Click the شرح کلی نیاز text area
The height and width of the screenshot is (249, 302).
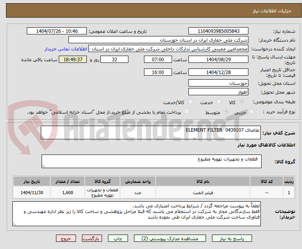pyautogui.click(x=151, y=133)
